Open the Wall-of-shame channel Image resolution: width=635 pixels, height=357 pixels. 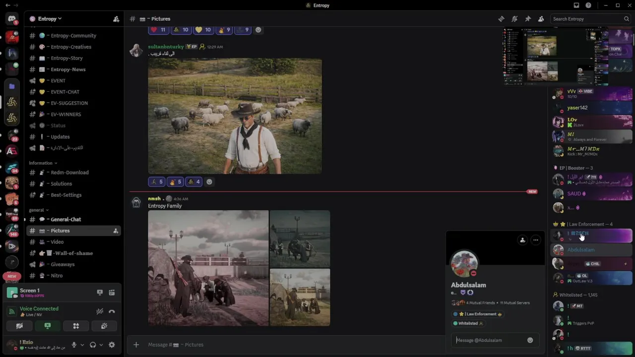coord(73,253)
